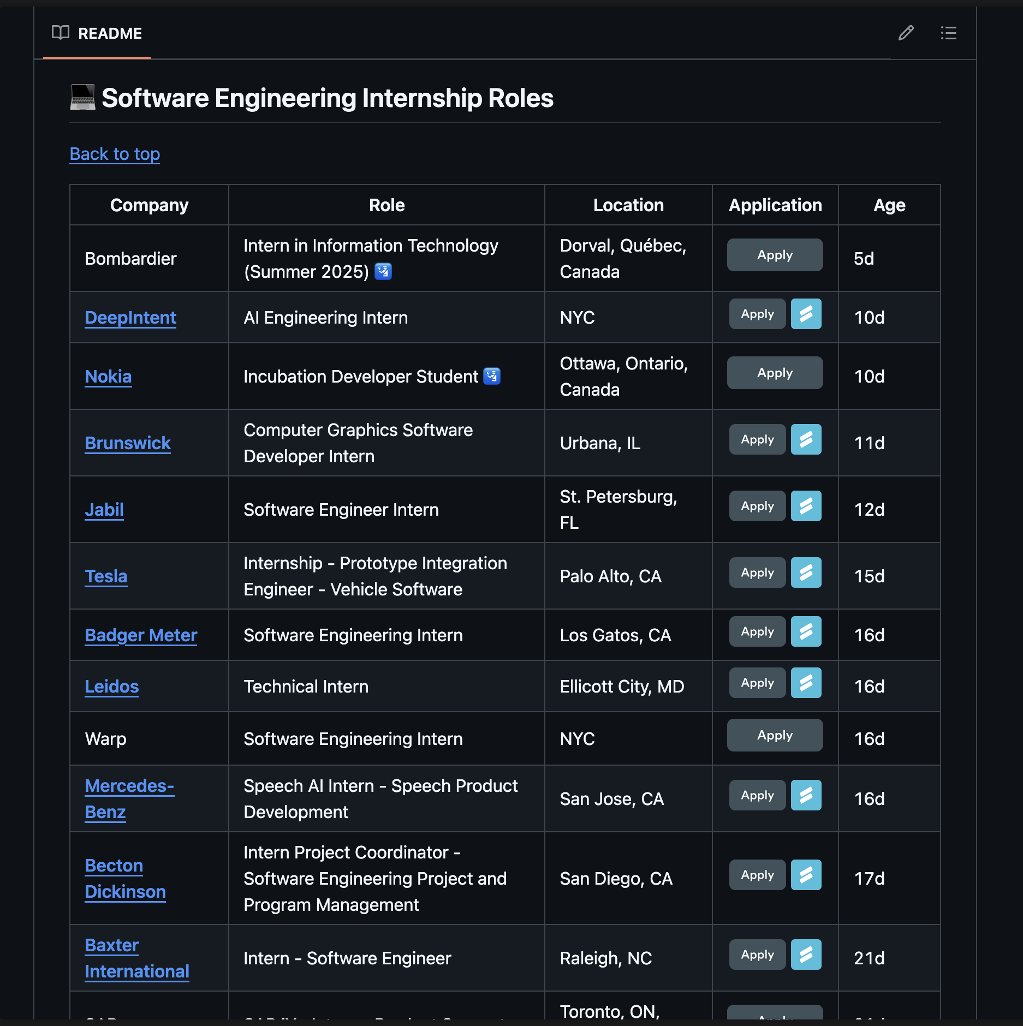This screenshot has width=1023, height=1026.
Task: Click the edit README pencil icon
Action: [906, 33]
